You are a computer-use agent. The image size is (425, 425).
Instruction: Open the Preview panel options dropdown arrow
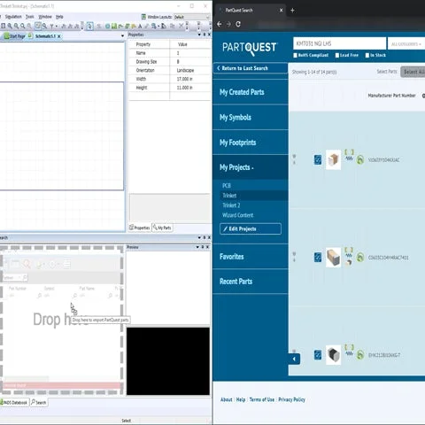pyautogui.click(x=197, y=247)
